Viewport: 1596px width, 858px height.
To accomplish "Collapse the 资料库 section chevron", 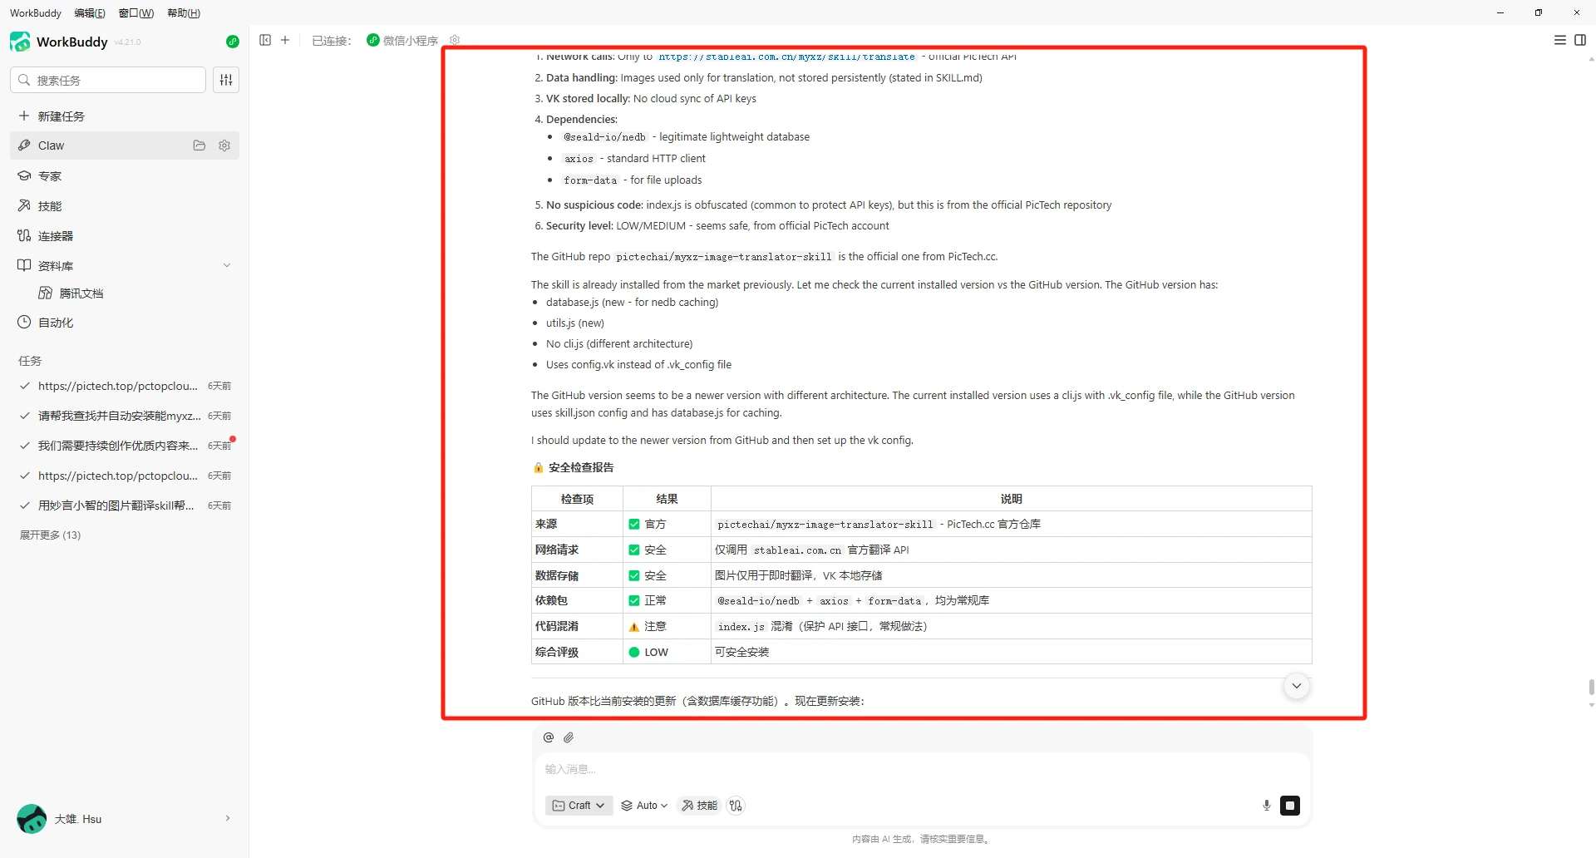I will tap(227, 266).
